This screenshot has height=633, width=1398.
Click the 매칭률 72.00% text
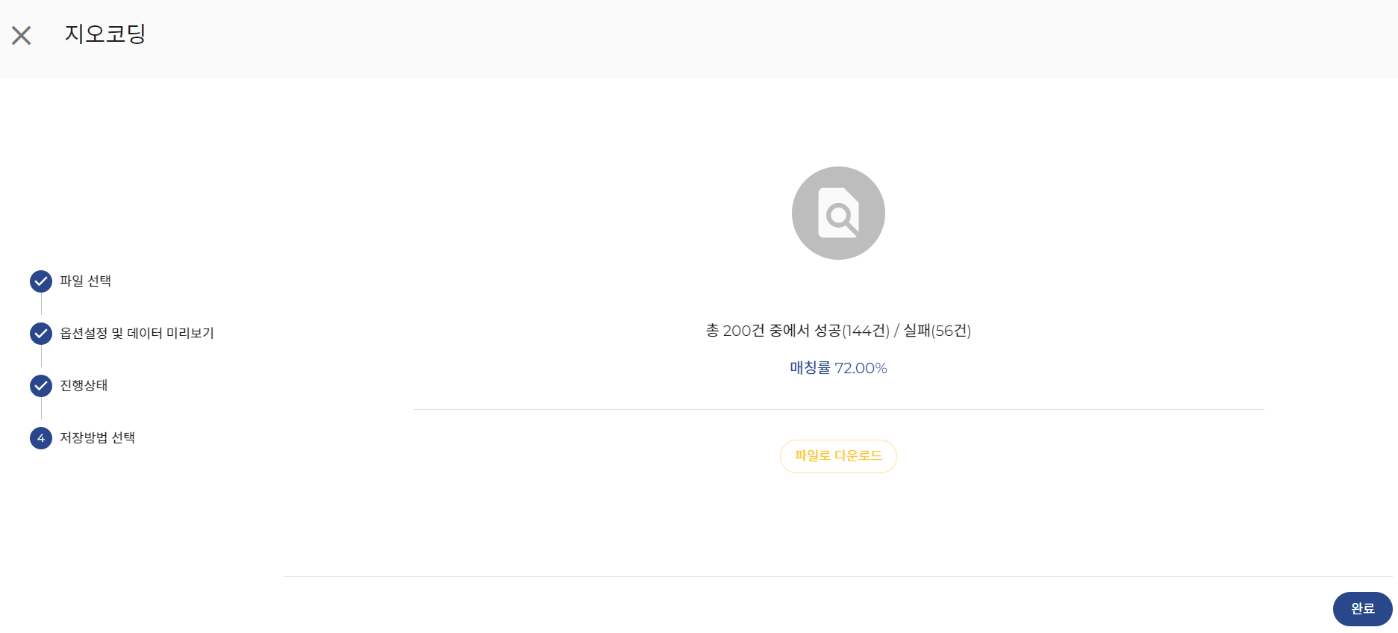click(838, 368)
